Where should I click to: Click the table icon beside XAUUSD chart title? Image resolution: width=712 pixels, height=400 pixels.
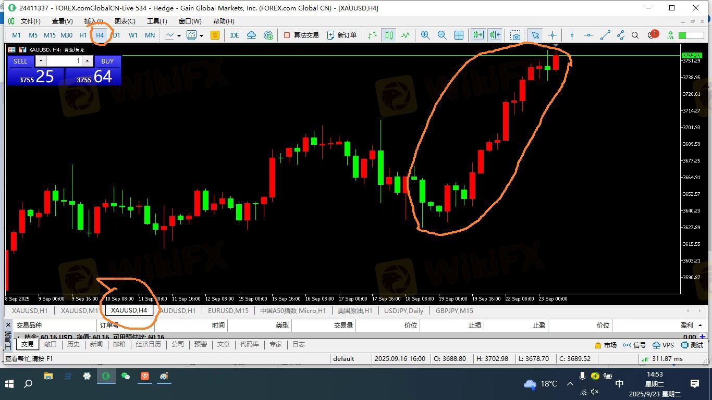pyautogui.click(x=11, y=49)
